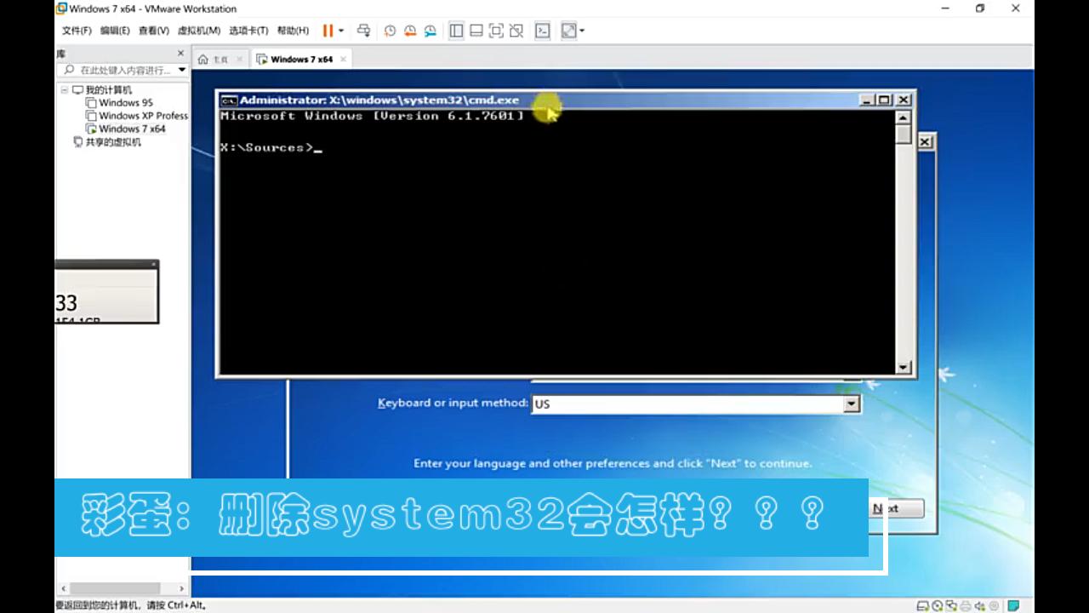This screenshot has width=1089, height=613.
Task: Open the 虚拟机(M) menu
Action: point(201,31)
